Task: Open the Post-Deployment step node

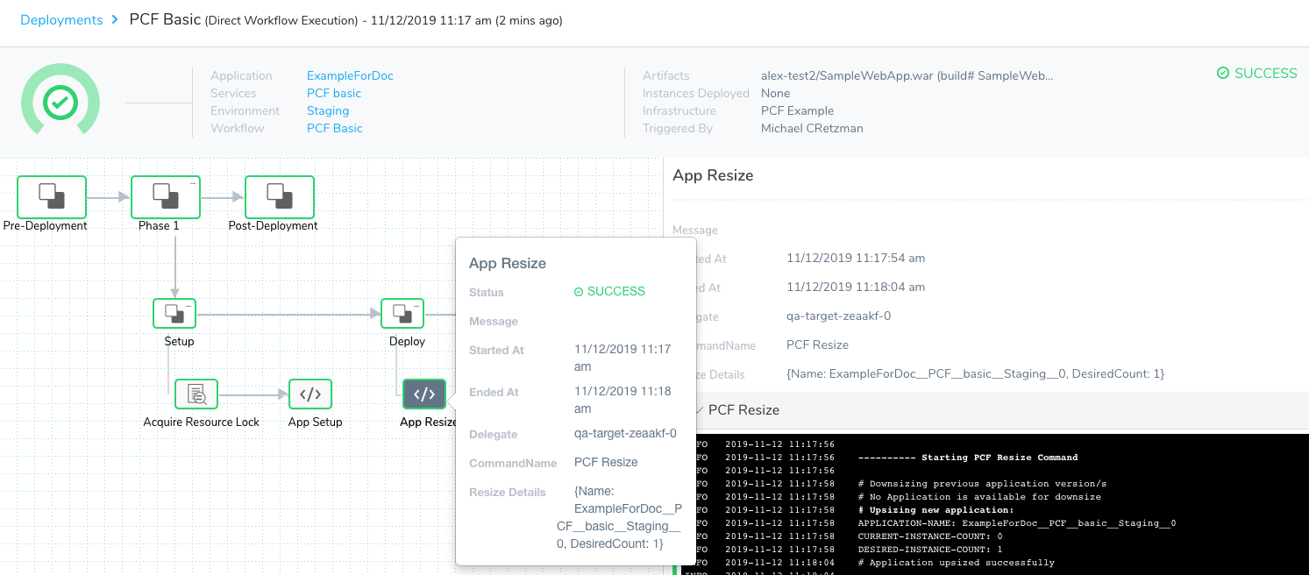Action: [x=280, y=197]
